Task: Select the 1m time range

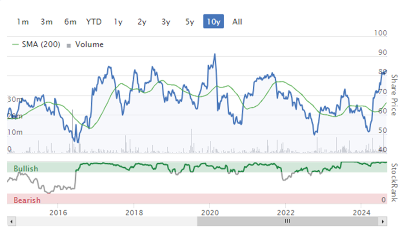Action: pyautogui.click(x=23, y=22)
